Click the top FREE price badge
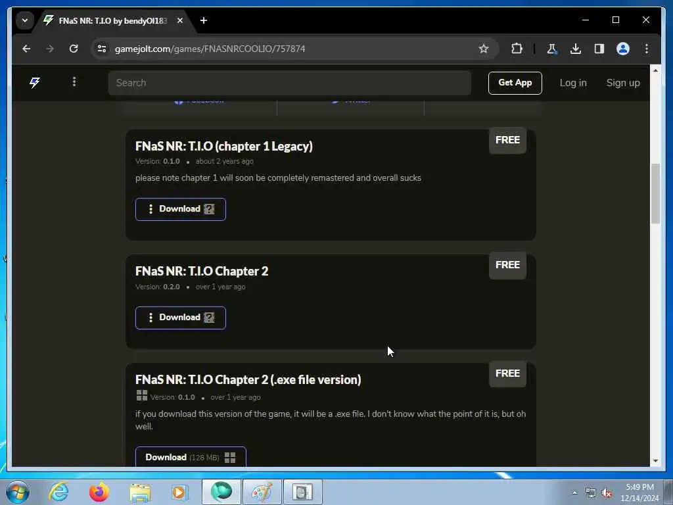Viewport: 673px width, 505px height. [x=507, y=140]
